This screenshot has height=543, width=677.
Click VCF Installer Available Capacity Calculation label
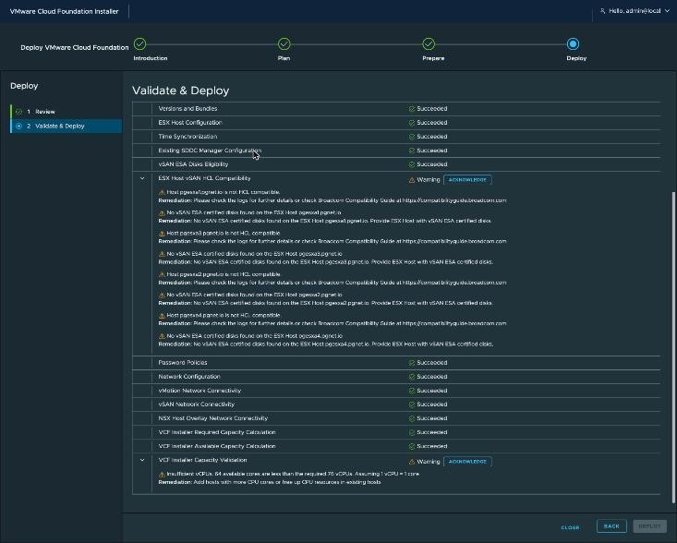tap(217, 446)
